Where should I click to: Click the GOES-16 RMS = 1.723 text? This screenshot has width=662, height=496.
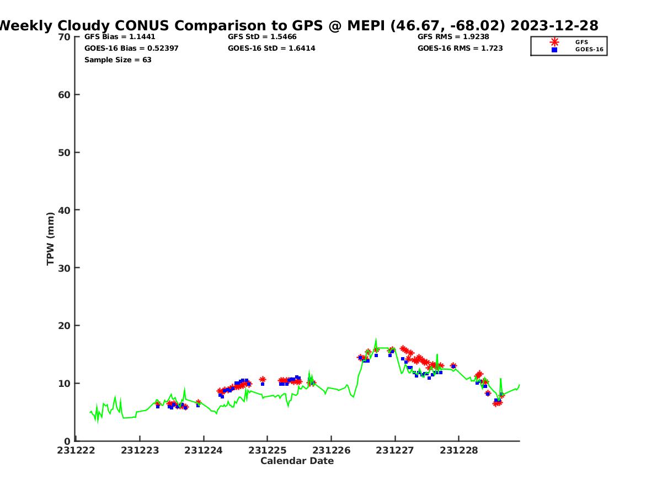pyautogui.click(x=460, y=48)
